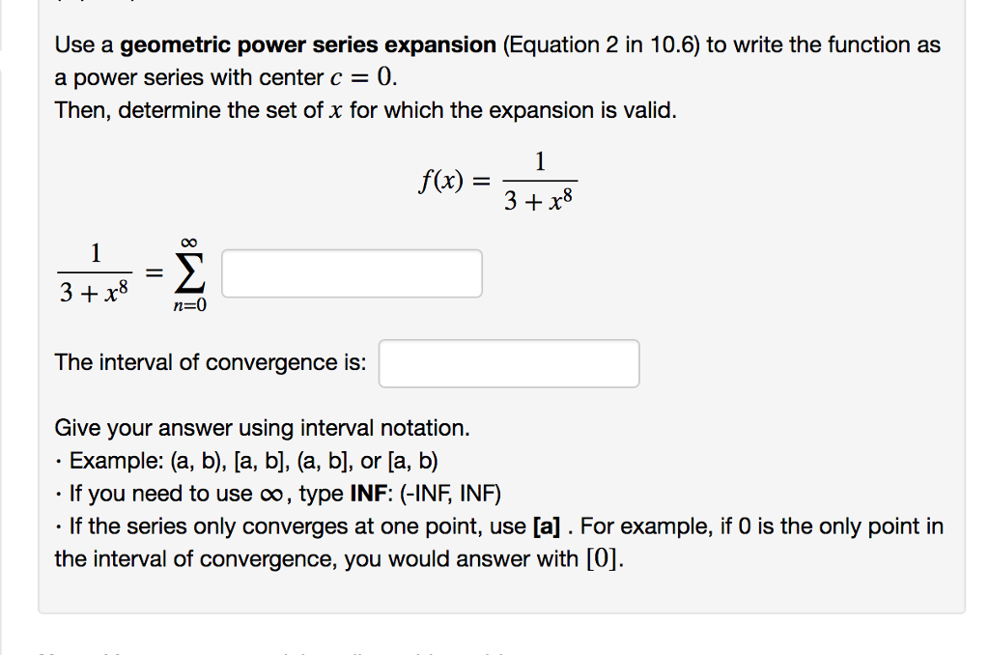Click the equals sign beside the summation

tap(153, 272)
